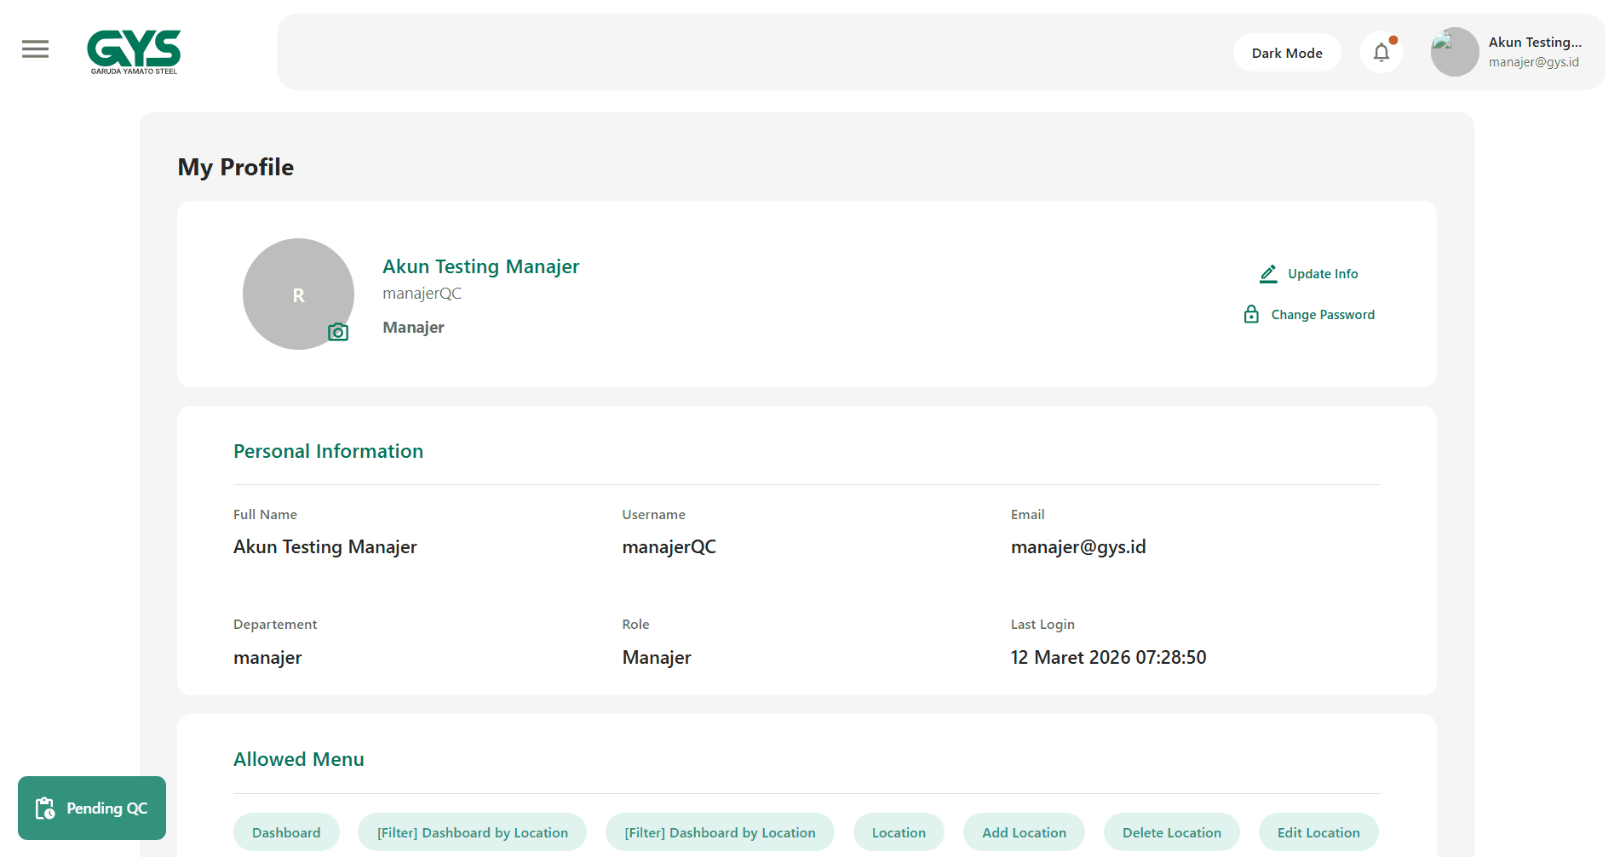Click the GYS Garuda Yamato Steel logo

coord(134,52)
